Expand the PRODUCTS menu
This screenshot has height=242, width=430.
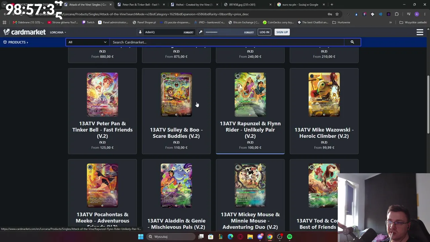(x=16, y=42)
